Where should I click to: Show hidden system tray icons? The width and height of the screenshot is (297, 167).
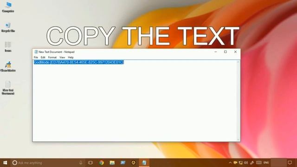point(230,163)
